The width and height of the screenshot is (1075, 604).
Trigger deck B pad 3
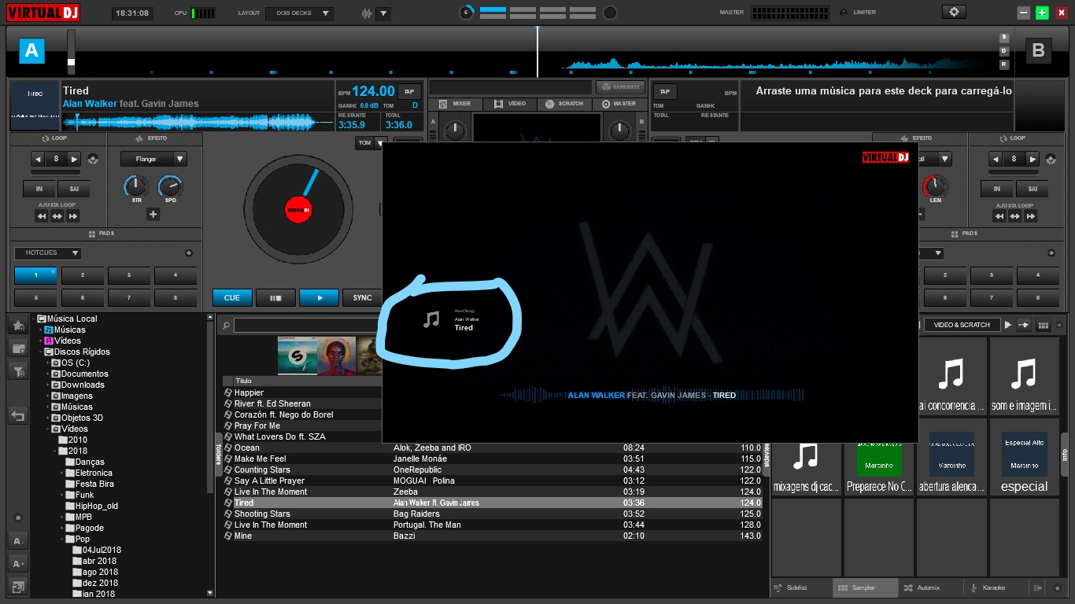click(991, 275)
